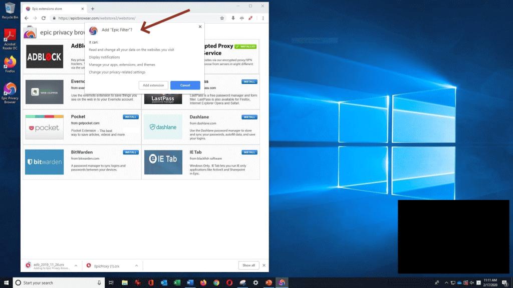513x288 pixels.
Task: Open Recycle Bin desktop icon
Action: point(10,10)
